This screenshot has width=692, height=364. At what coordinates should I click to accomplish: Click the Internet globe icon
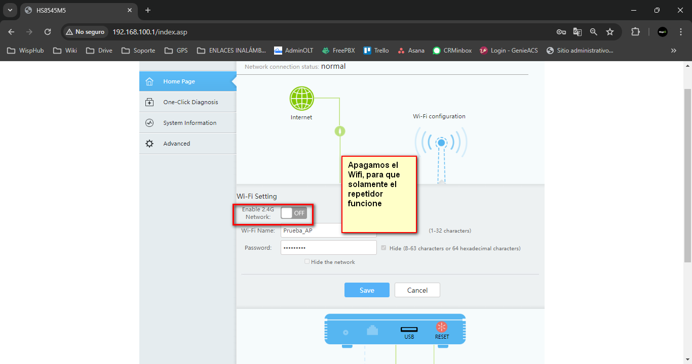tap(301, 99)
